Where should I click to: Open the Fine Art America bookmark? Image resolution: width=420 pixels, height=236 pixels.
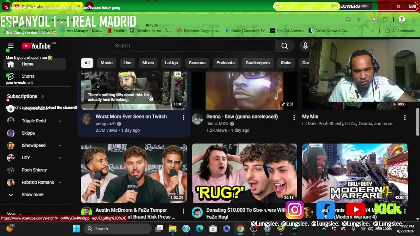[x=286, y=31]
